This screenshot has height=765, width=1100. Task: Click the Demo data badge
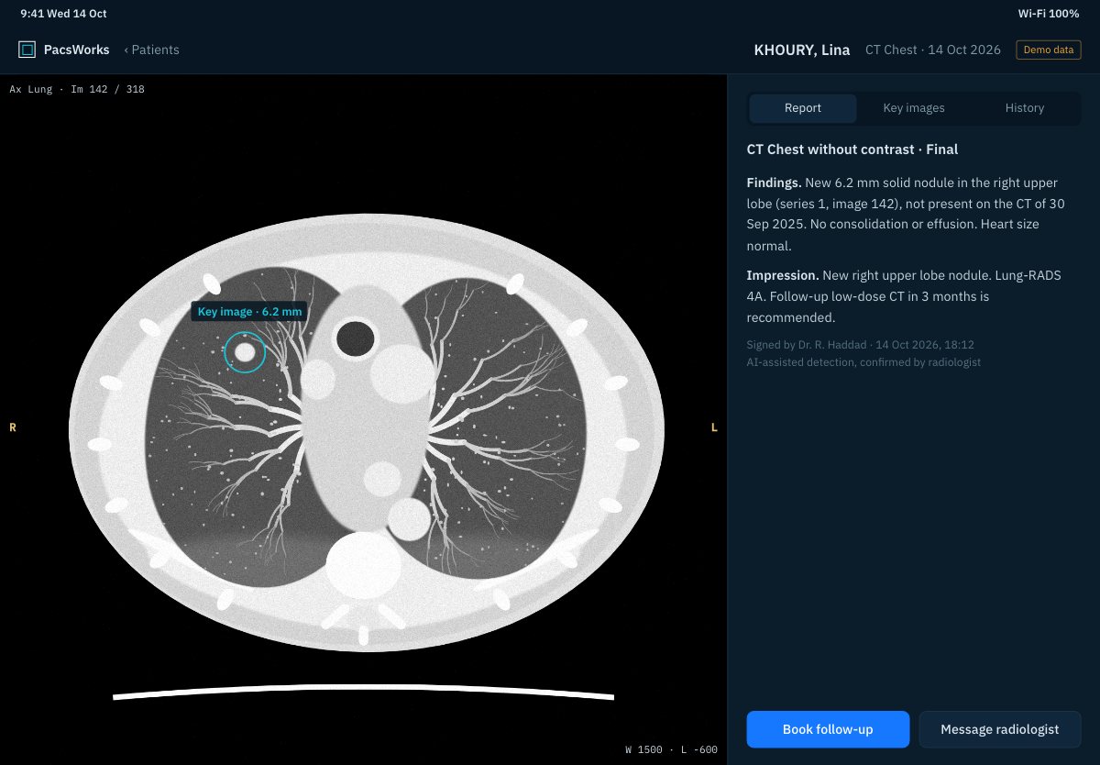click(1049, 50)
